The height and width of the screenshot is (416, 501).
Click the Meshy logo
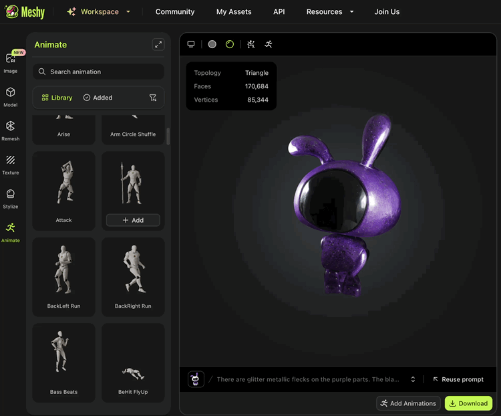(x=25, y=12)
